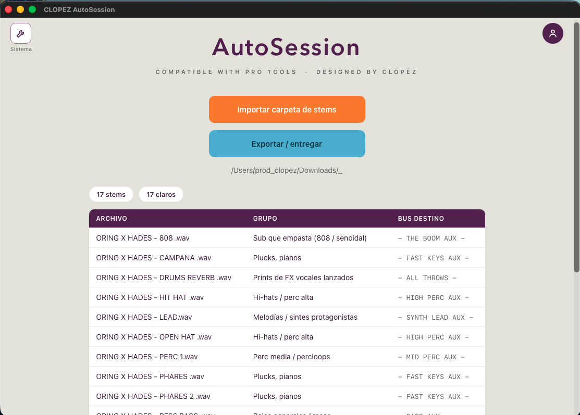Click Hi-hats / perc alta in HIT HAT row
This screenshot has height=415, width=580.
pos(283,297)
